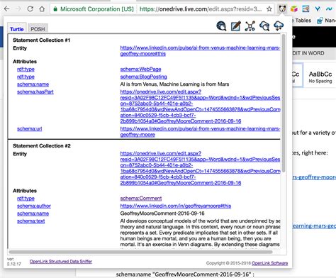Switch to the POSH tab
This screenshot has height=278, width=336.
[x=38, y=29]
